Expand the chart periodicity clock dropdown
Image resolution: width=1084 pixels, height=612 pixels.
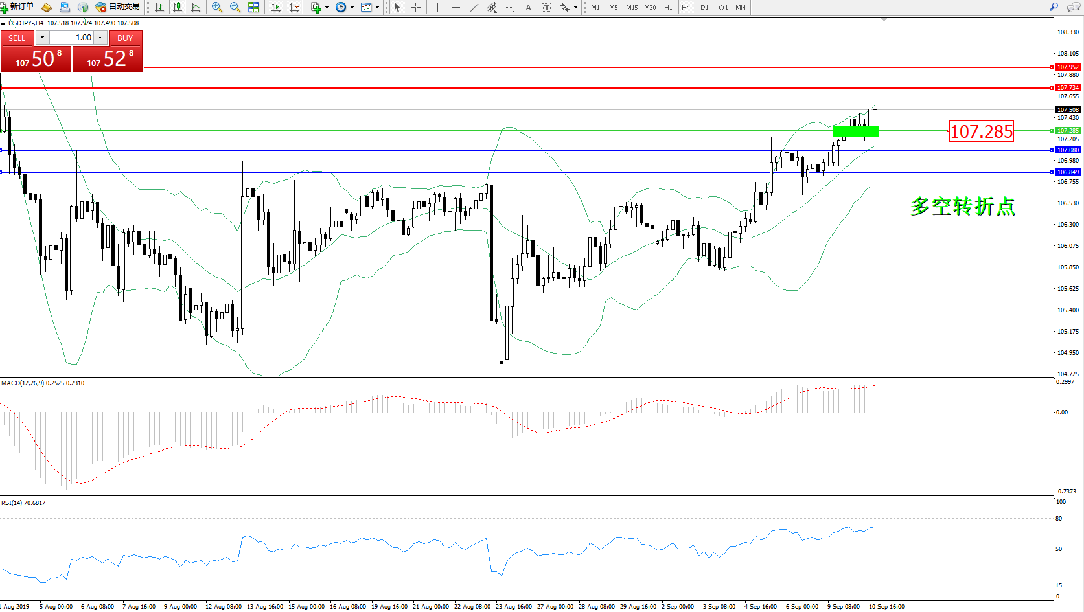coord(352,8)
